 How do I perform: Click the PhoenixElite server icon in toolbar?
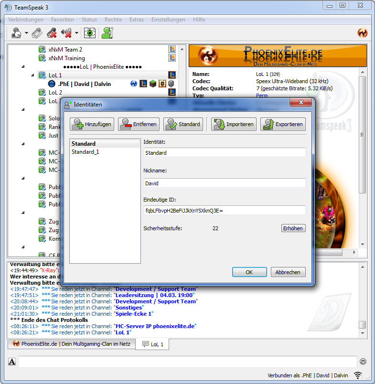pos(363,33)
